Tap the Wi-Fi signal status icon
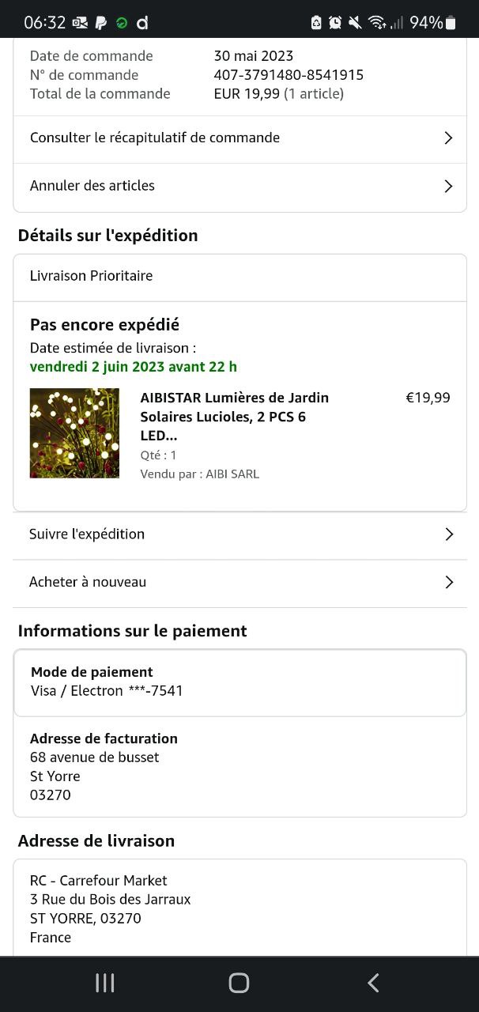The width and height of the screenshot is (479, 1012). [x=376, y=23]
